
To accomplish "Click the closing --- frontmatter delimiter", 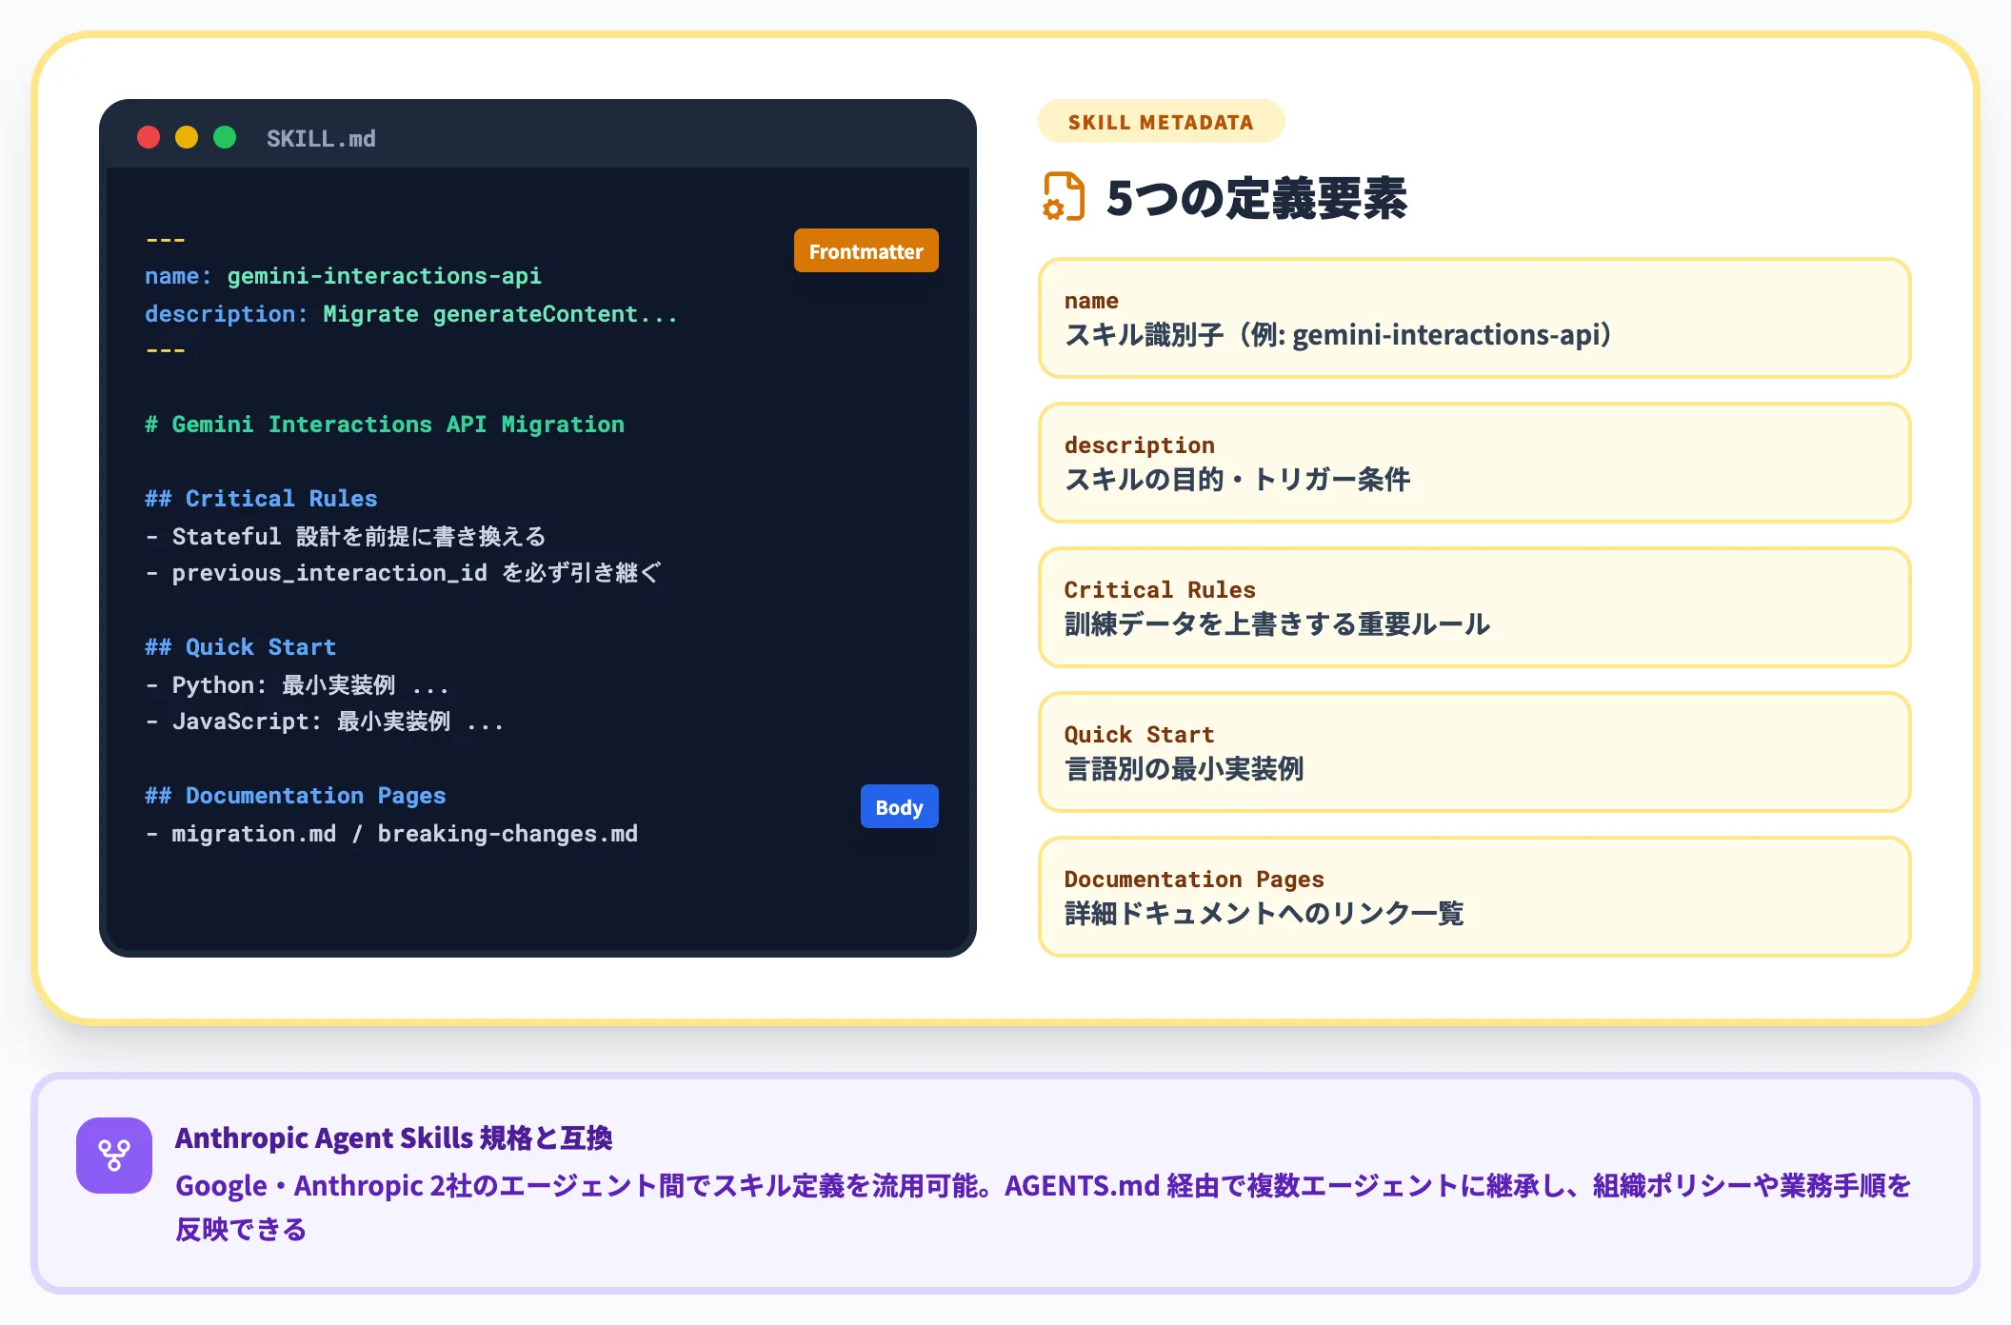I will [166, 350].
